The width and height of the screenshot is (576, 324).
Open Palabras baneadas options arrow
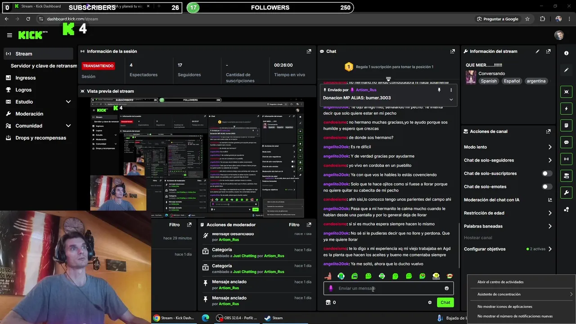[x=550, y=226]
